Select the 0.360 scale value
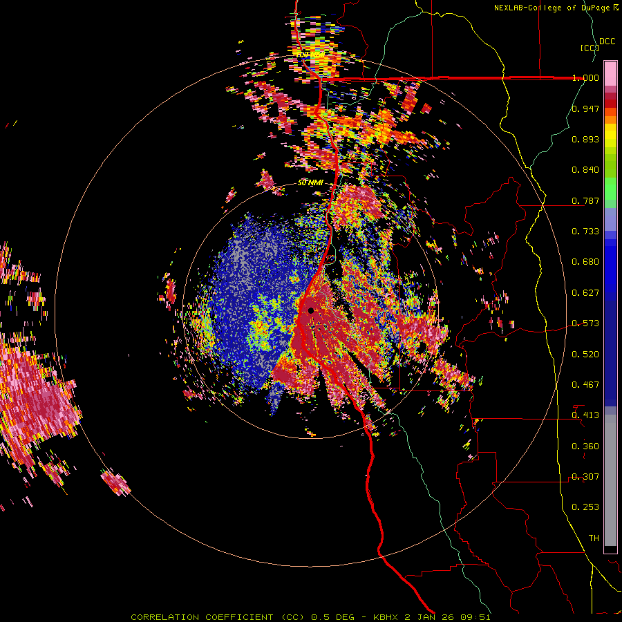Image resolution: width=622 pixels, height=622 pixels. coord(585,446)
